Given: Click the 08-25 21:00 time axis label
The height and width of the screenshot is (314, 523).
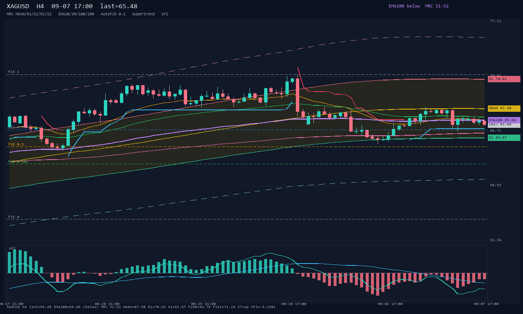Looking at the screenshot, I should pos(204,304).
